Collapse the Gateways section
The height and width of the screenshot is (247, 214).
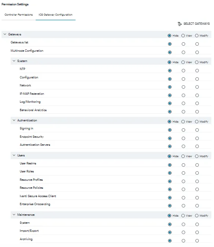[x=5, y=34]
